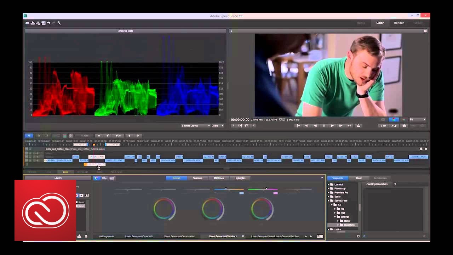Adjust the Offset color wheel

(x=165, y=209)
